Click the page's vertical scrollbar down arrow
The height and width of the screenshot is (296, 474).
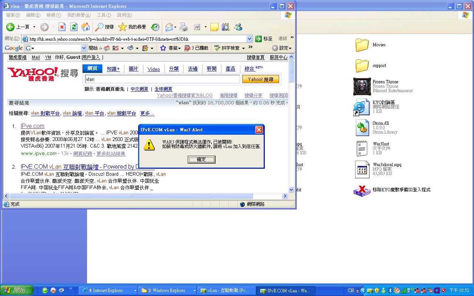click(291, 190)
